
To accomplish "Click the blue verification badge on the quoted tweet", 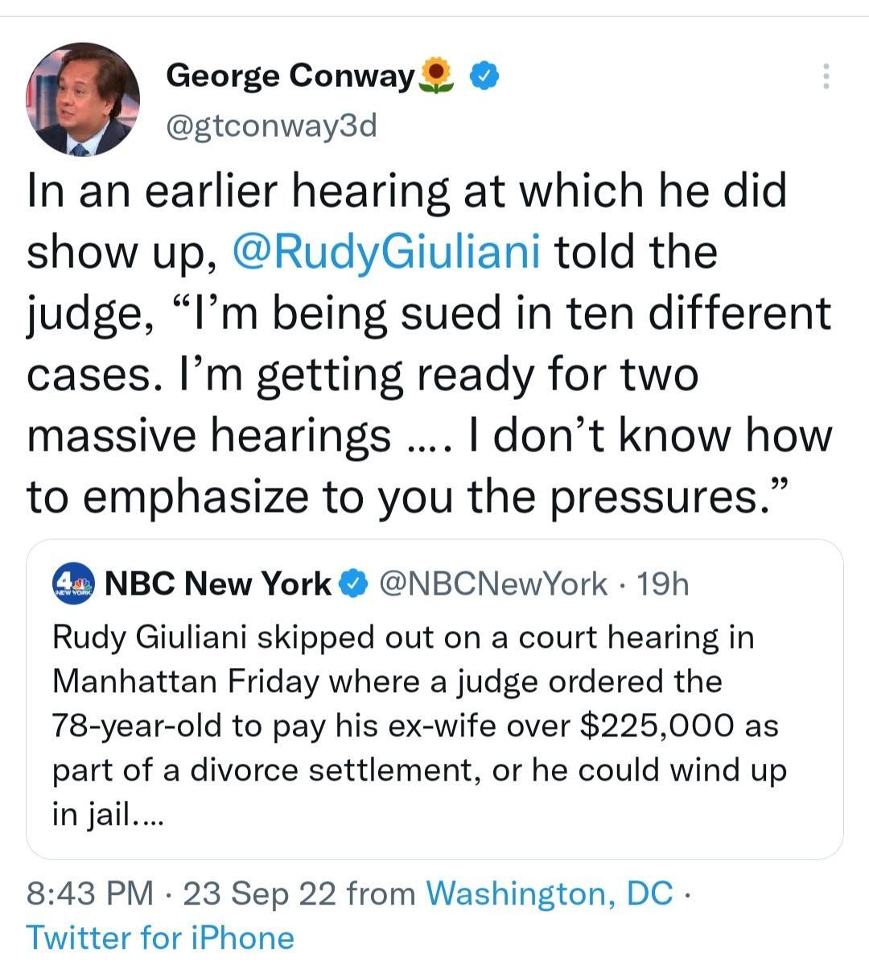I will pos(354,584).
